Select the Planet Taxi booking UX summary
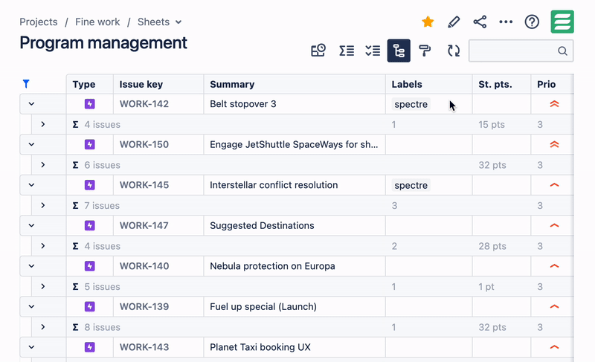The height and width of the screenshot is (362, 595). [x=295, y=347]
